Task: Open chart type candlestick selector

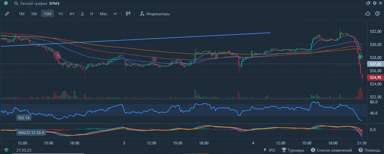Action: (x=128, y=14)
